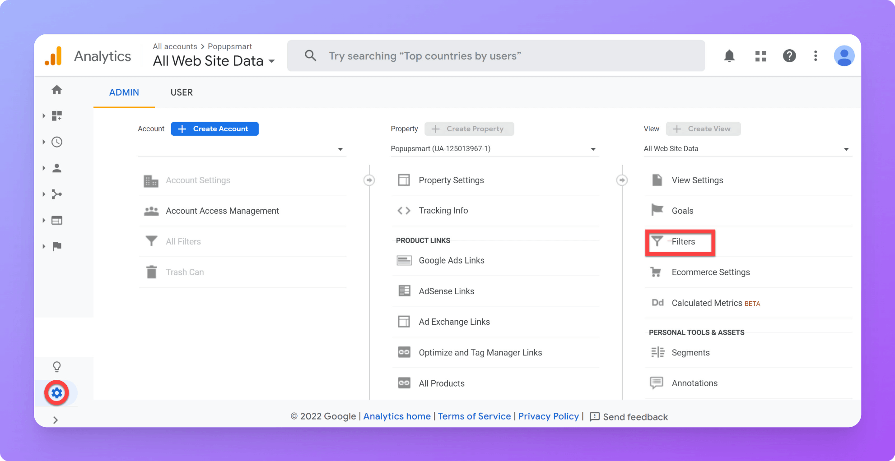The image size is (895, 461).
Task: Open the Realtime clock icon in the sidebar
Action: click(x=57, y=142)
